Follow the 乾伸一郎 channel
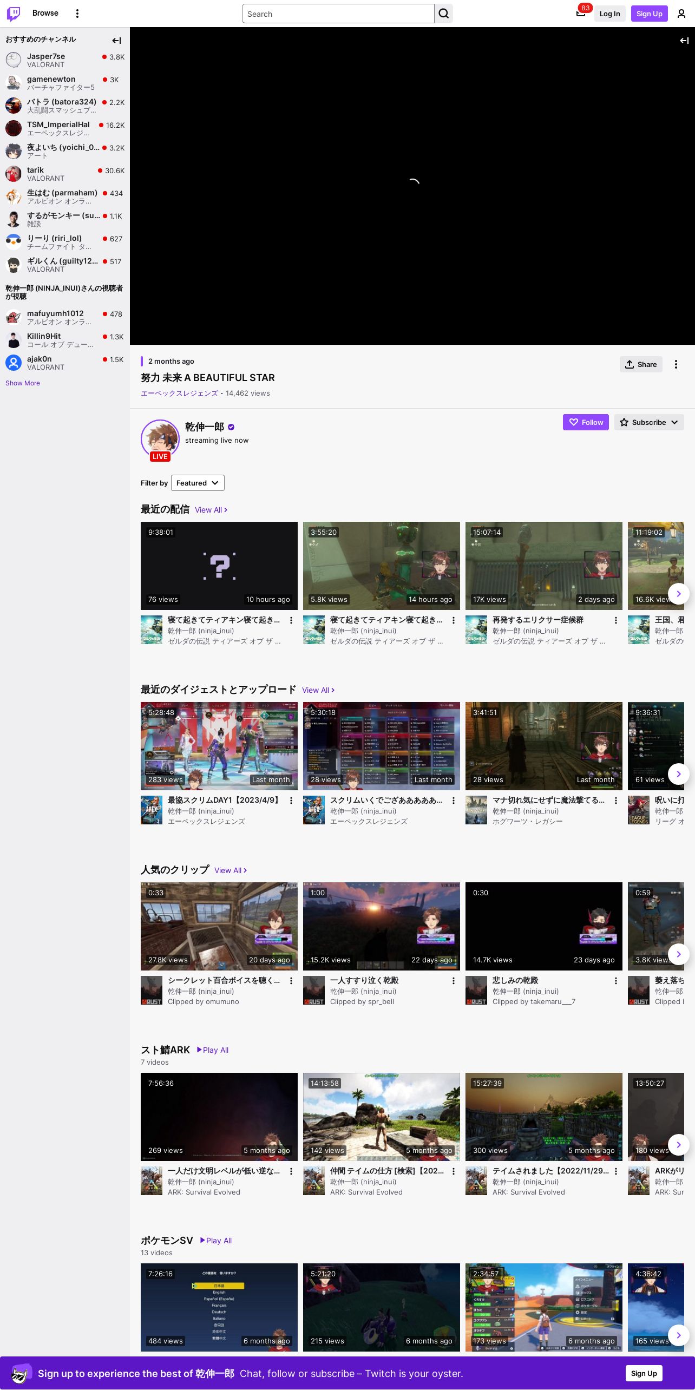This screenshot has height=1390, width=695. tap(586, 422)
